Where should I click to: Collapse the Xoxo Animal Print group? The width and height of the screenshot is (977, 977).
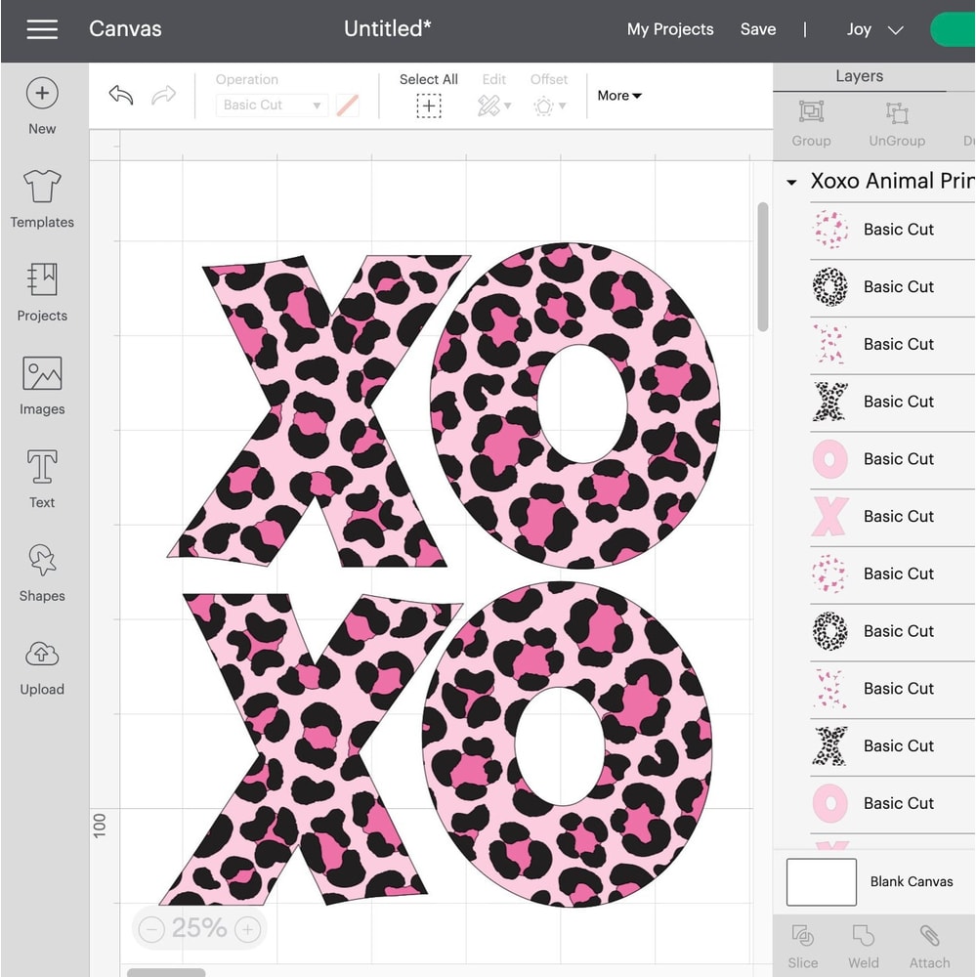791,182
